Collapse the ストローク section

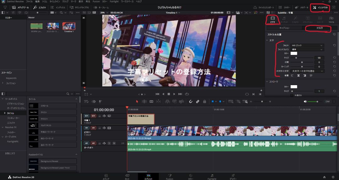point(267,82)
